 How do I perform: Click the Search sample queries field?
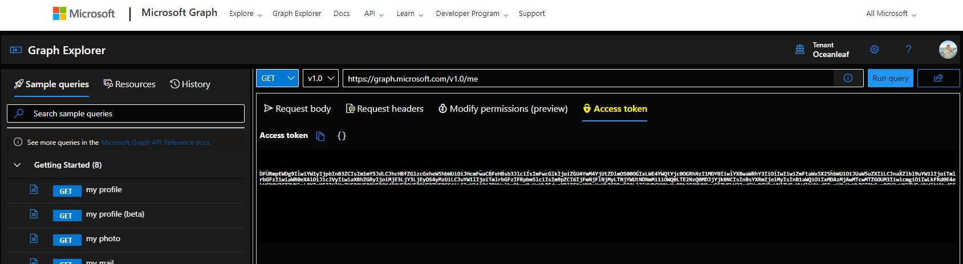125,113
